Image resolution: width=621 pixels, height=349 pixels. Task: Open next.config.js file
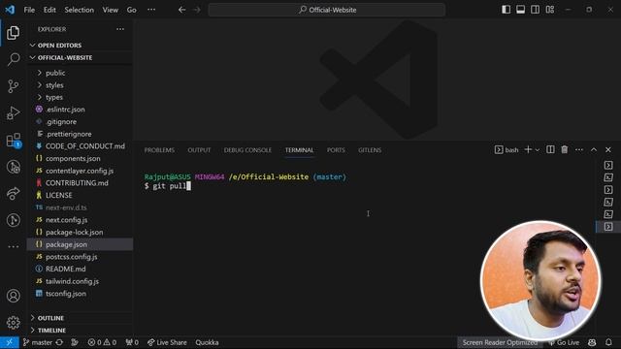click(x=81, y=220)
